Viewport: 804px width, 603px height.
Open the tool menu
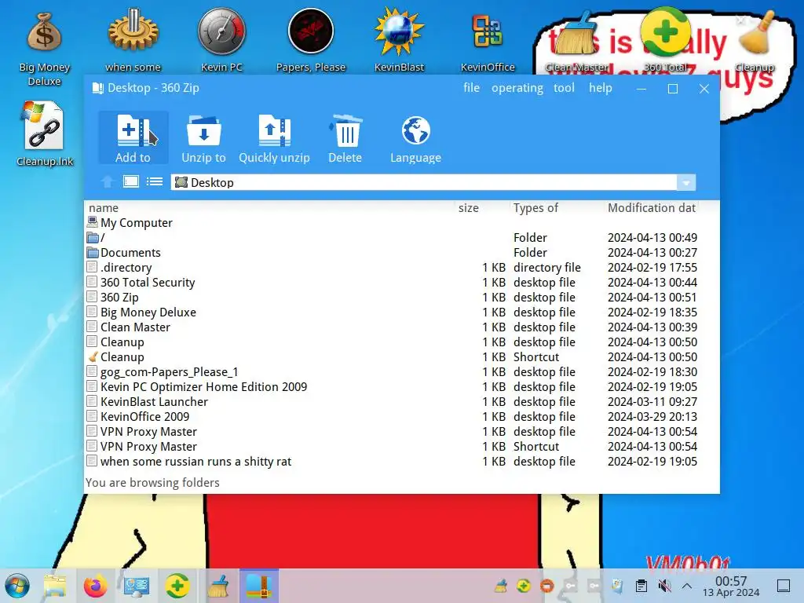[x=564, y=88]
